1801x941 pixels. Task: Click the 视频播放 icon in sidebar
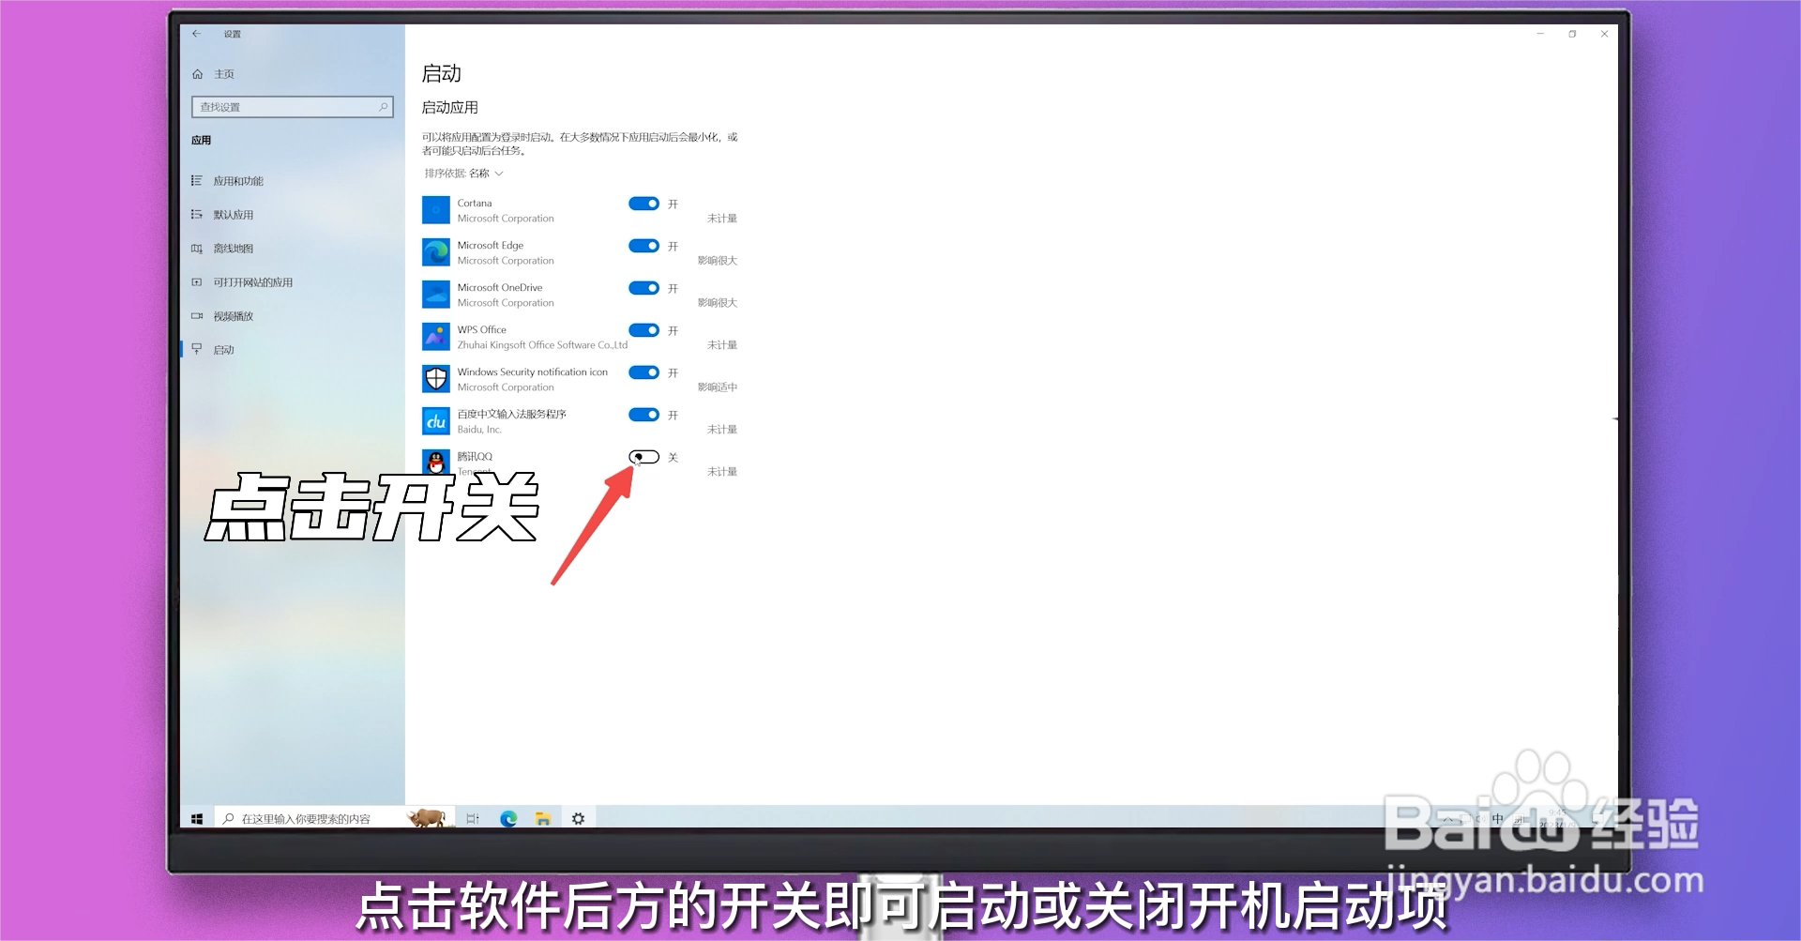pyautogui.click(x=197, y=316)
